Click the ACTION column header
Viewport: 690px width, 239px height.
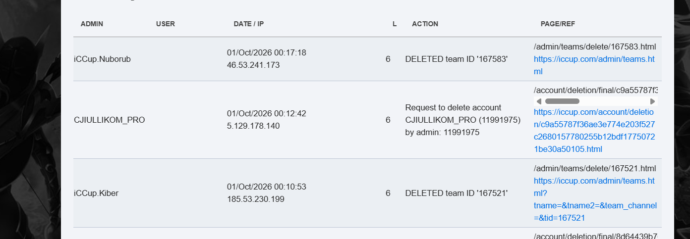pos(425,24)
